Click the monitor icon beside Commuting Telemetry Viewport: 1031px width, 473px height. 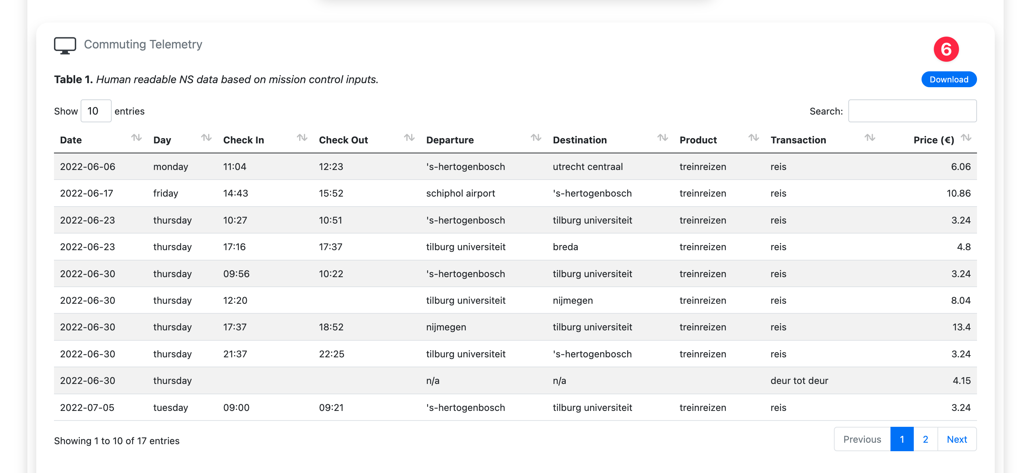click(x=65, y=45)
